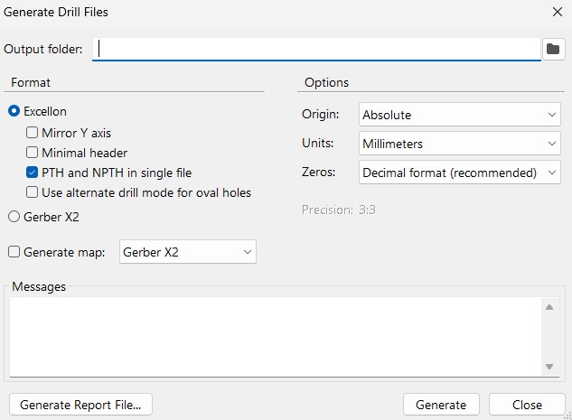The width and height of the screenshot is (572, 420).
Task: Expand the Origin dropdown showing Absolute
Action: tap(460, 115)
